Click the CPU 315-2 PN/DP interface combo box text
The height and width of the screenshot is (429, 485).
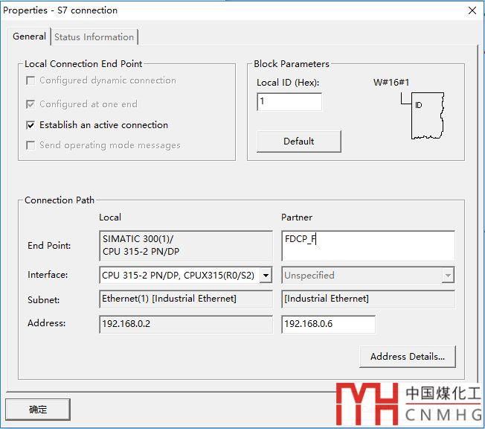(x=179, y=275)
